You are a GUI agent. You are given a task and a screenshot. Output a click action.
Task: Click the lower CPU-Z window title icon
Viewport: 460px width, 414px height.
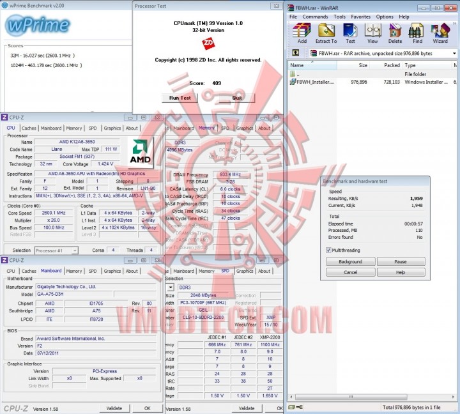pos(4,260)
